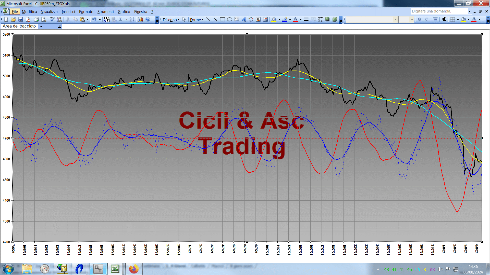Image resolution: width=490 pixels, height=275 pixels.
Task: Toggle italic C formatting
Action: coord(426,19)
